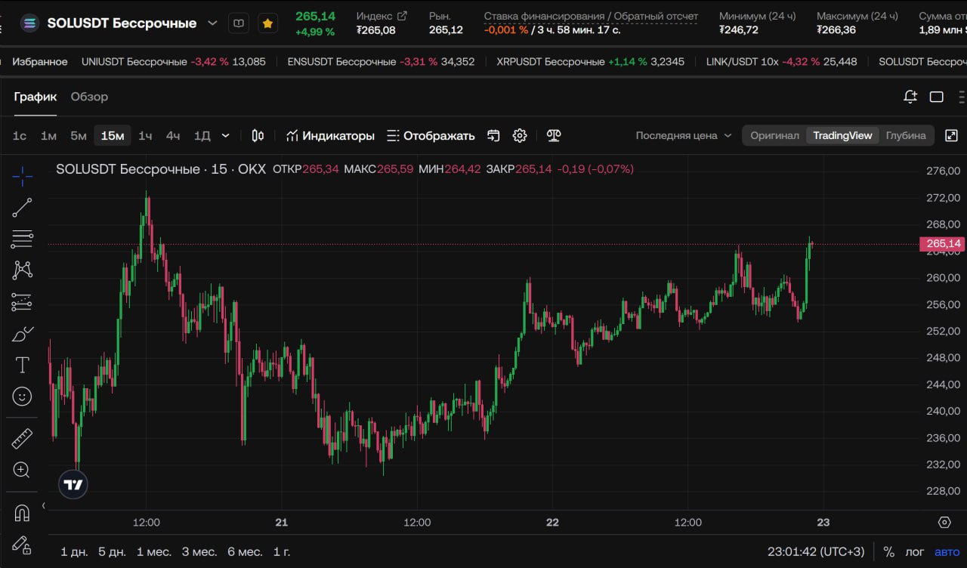The height and width of the screenshot is (568, 967).
Task: Click the Избранное favorites star label
Action: (40, 62)
